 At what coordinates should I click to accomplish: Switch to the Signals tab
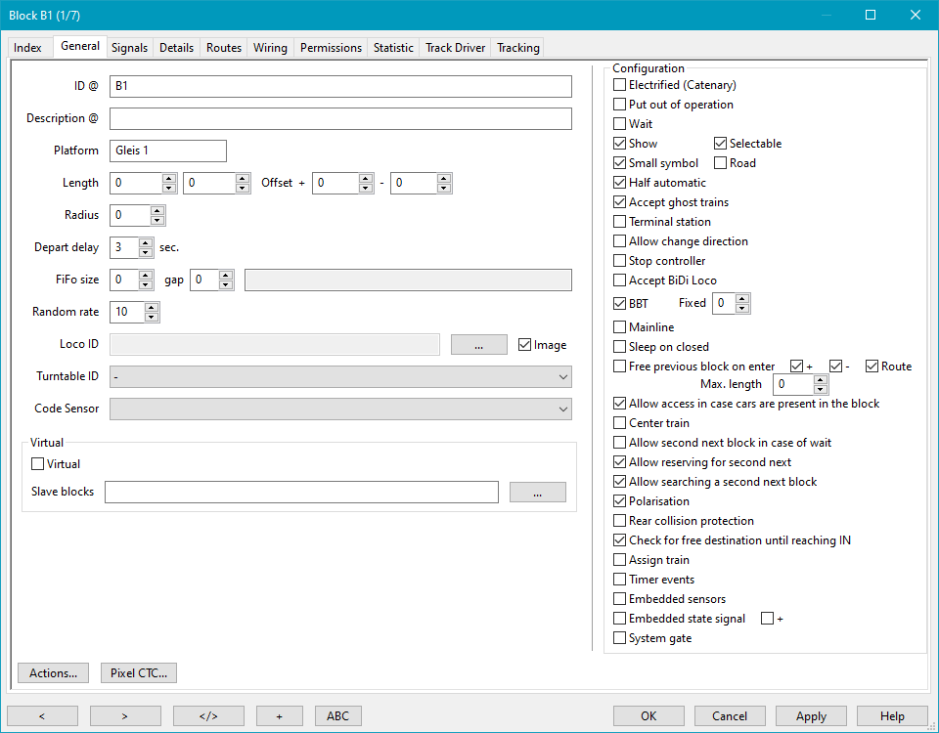click(129, 48)
